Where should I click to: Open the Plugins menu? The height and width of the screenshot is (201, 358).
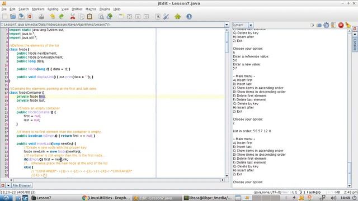pyautogui.click(x=105, y=9)
